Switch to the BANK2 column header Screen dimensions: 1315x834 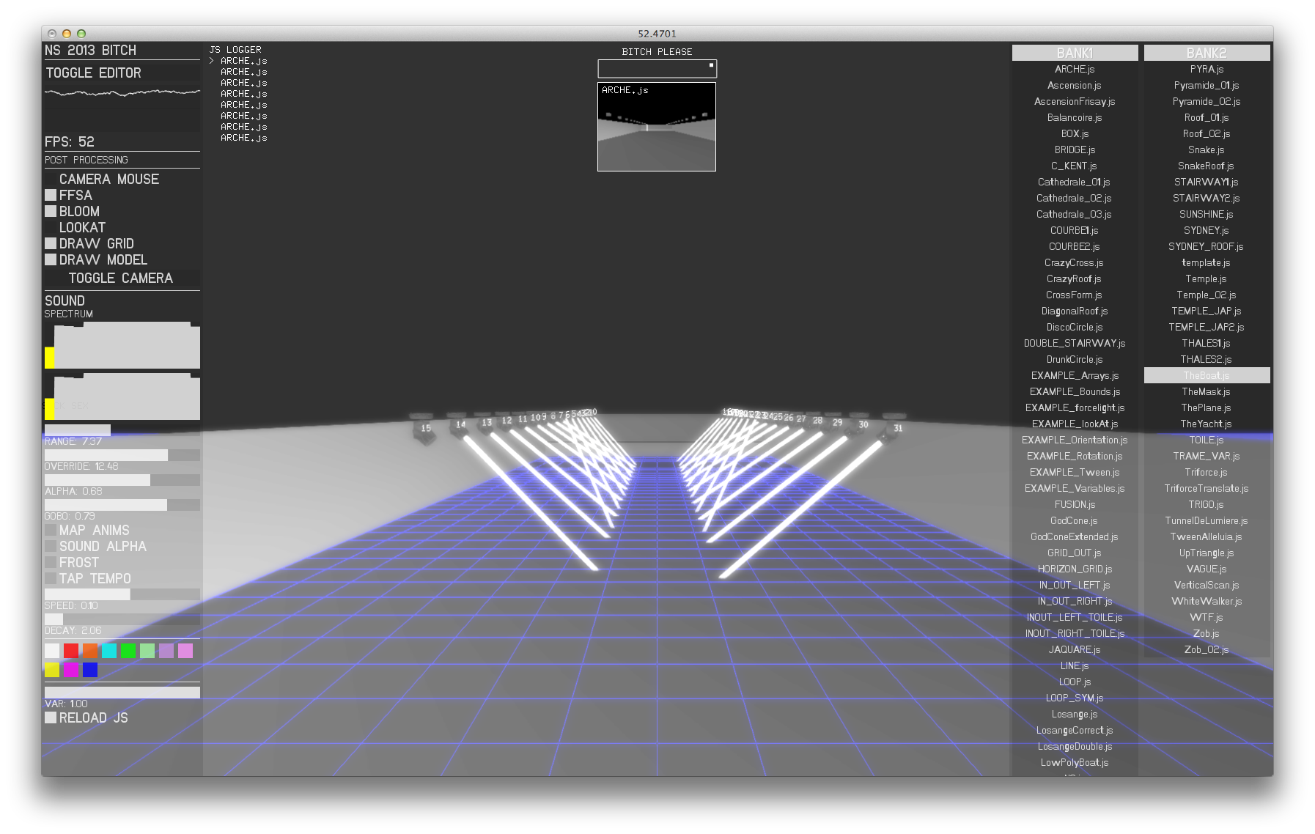pos(1207,52)
